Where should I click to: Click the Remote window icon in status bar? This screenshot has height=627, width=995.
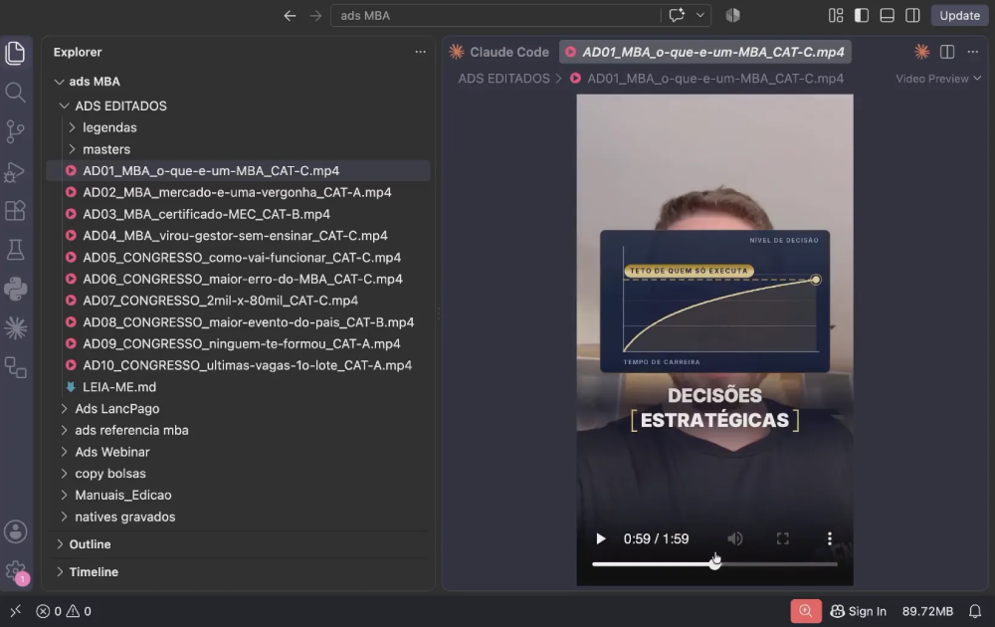tap(16, 610)
